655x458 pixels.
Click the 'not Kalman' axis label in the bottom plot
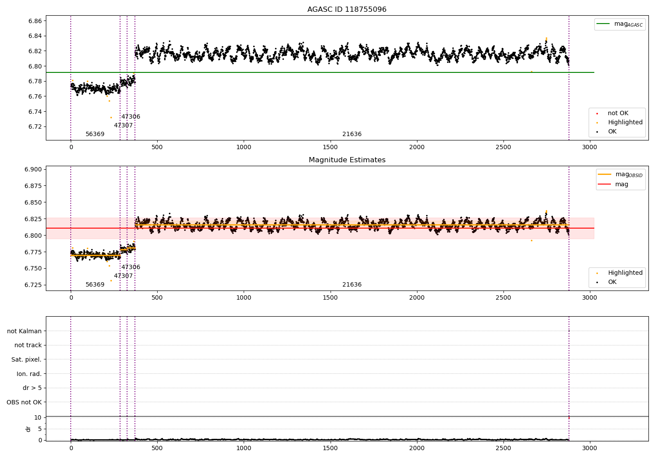pos(24,331)
